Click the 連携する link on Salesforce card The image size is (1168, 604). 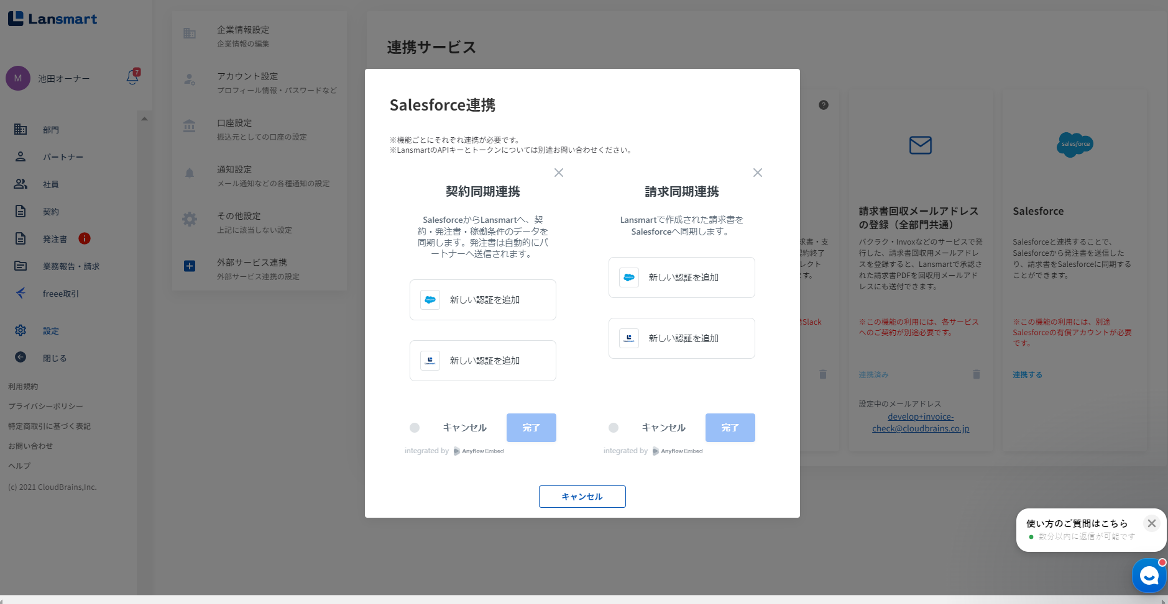(x=1028, y=375)
